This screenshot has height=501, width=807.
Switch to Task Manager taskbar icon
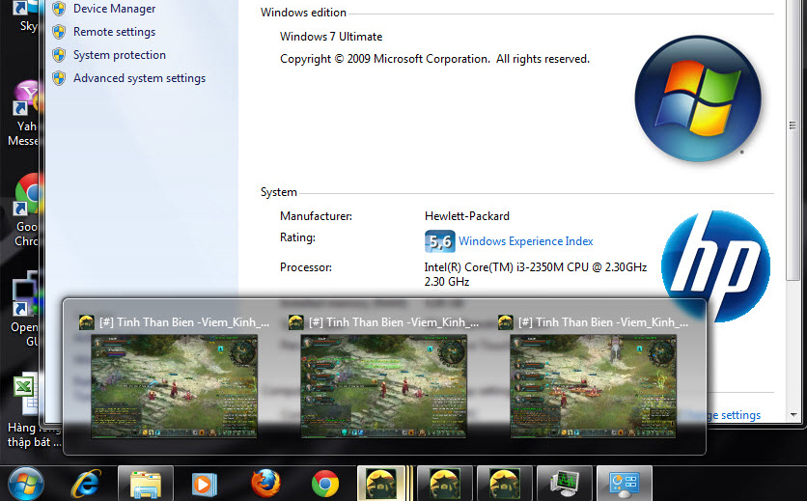pos(565,484)
